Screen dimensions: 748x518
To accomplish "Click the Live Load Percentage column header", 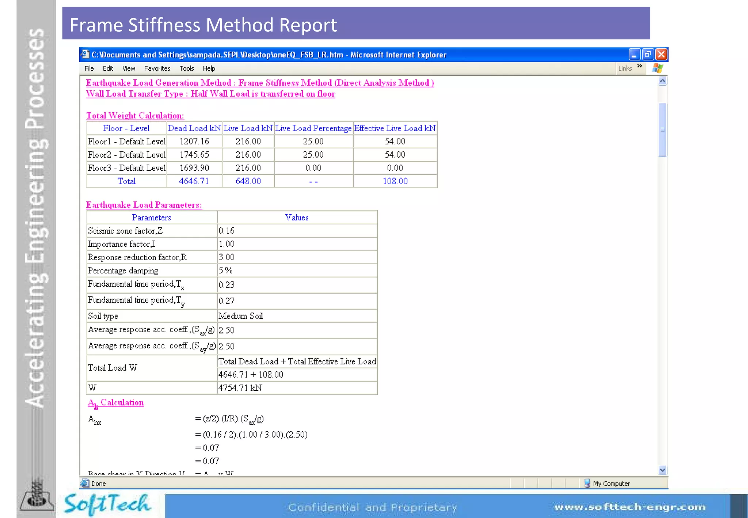I will tap(313, 128).
